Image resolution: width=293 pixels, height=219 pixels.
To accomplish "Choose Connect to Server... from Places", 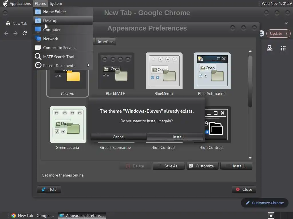I will click(x=63, y=48).
